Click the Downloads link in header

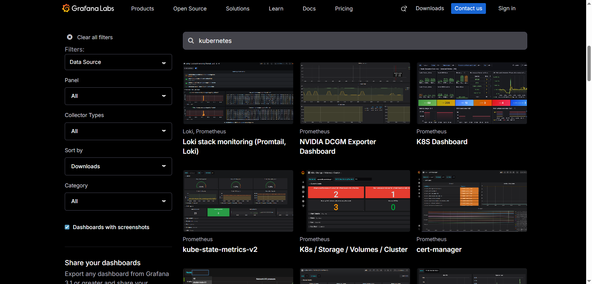[x=430, y=8]
